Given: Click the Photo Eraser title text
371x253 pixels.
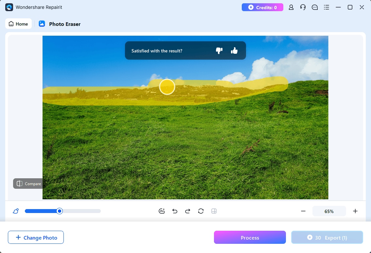Looking at the screenshot, I should pos(65,24).
